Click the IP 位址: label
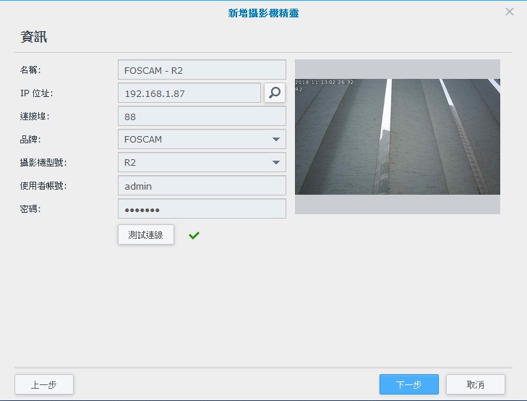The width and height of the screenshot is (527, 401). [37, 93]
